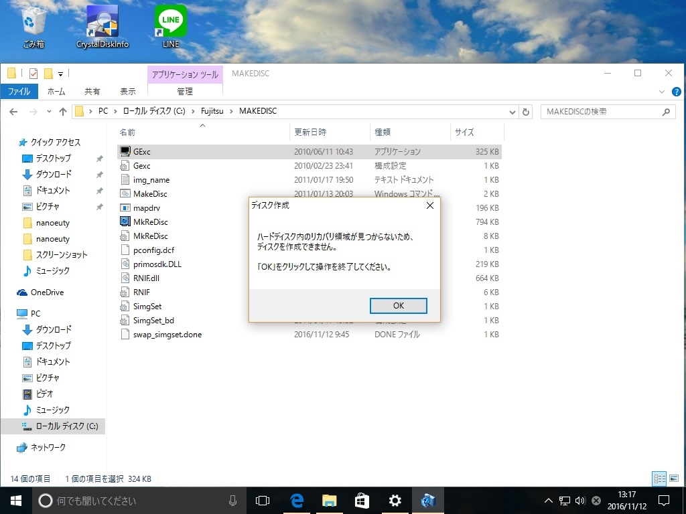Sort files by the 名前 column header
The height and width of the screenshot is (514, 686).
click(x=202, y=132)
